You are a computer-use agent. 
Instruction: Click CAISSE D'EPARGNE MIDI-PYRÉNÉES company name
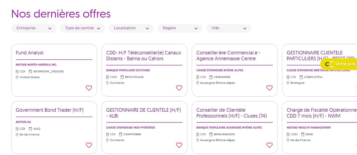pos(130,128)
